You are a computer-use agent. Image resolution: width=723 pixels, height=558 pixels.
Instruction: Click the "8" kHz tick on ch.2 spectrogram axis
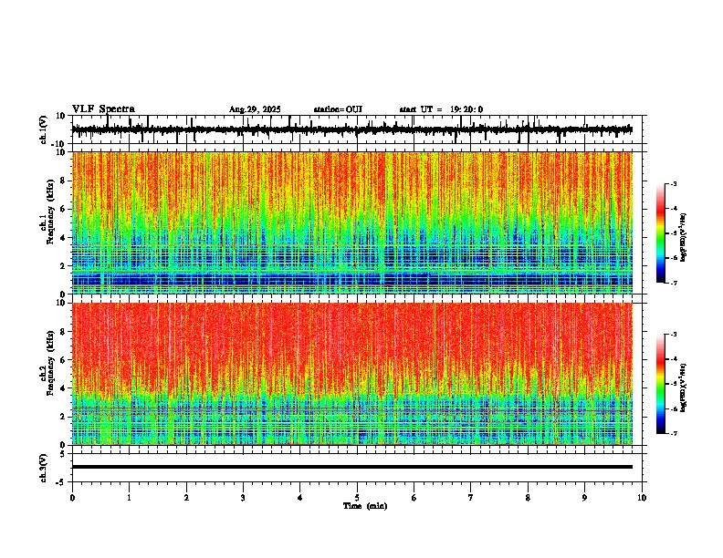(64, 332)
